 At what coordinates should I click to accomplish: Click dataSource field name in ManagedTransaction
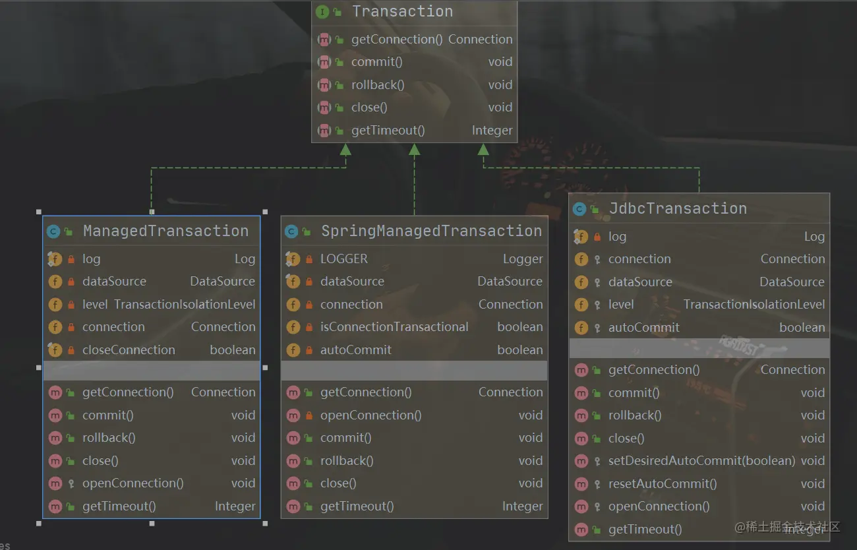tap(114, 282)
